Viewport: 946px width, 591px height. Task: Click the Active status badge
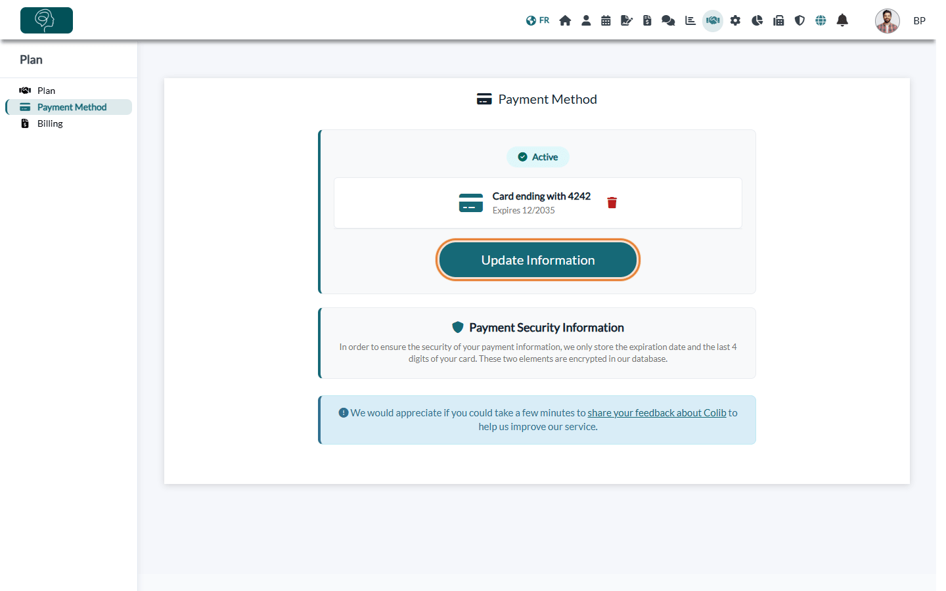point(538,157)
